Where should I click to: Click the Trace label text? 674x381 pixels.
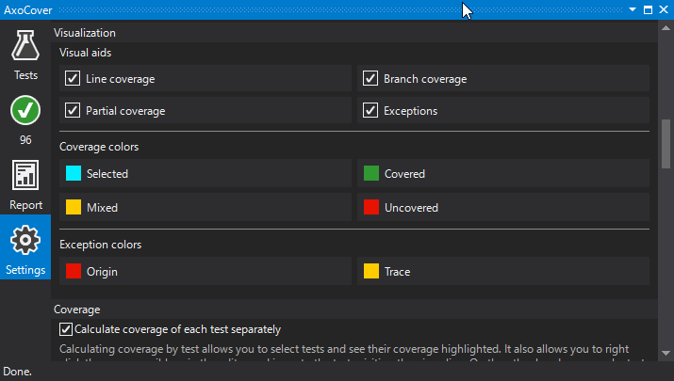click(397, 272)
